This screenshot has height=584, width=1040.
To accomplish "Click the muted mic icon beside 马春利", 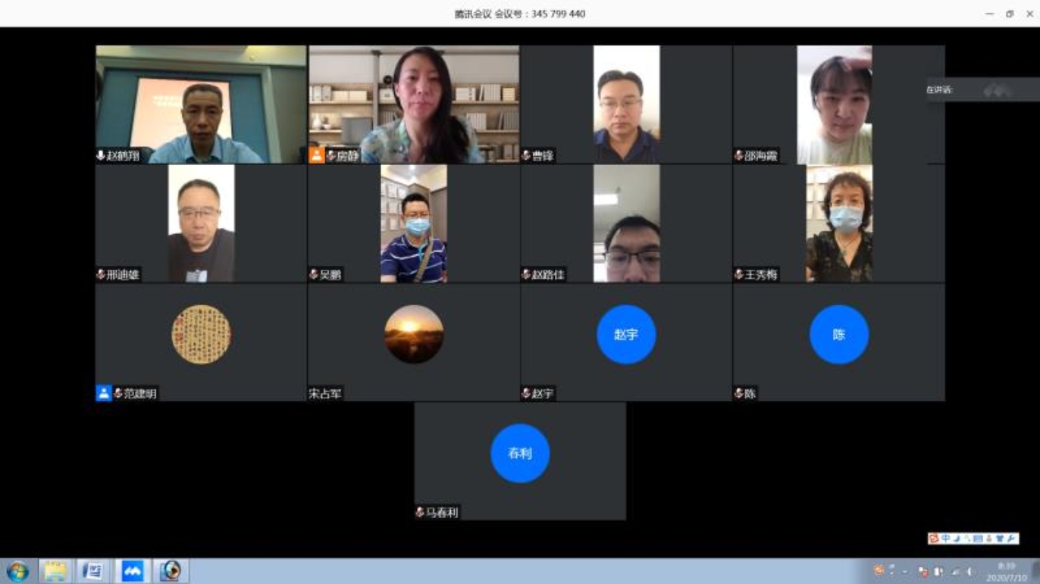I will coord(419,512).
